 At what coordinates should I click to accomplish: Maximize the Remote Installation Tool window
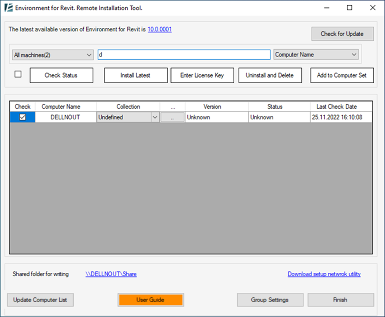click(x=349, y=8)
